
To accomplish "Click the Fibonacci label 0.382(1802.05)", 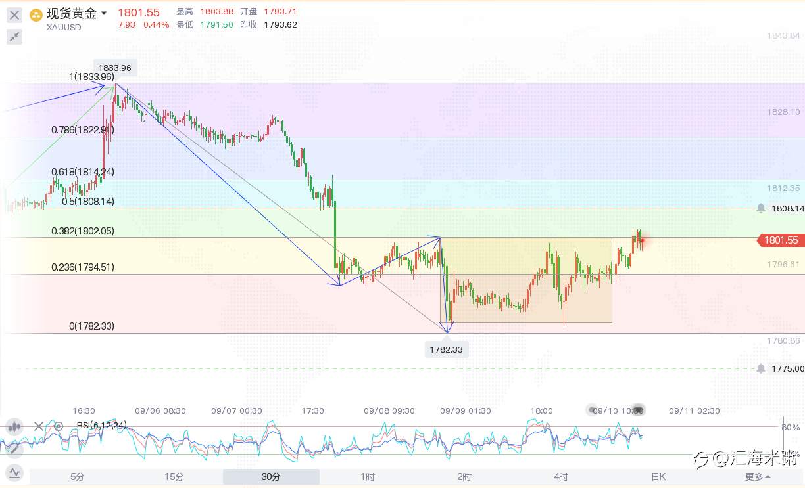I will pos(83,231).
